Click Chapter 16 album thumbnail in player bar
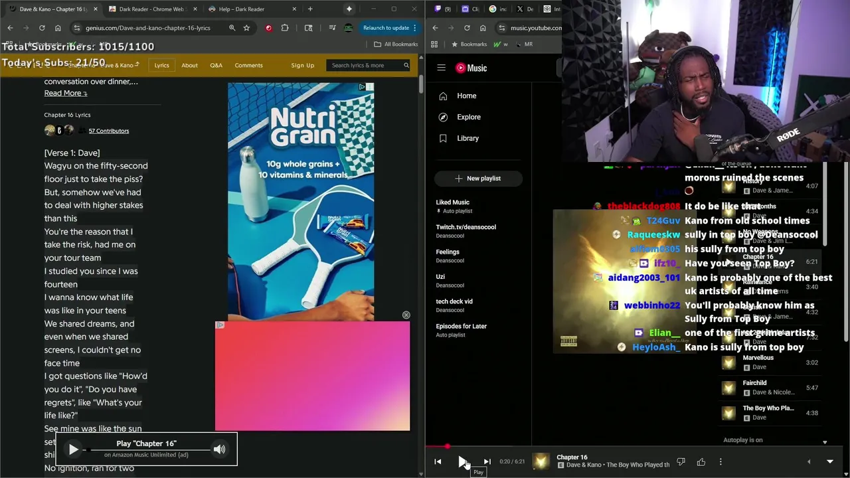The width and height of the screenshot is (850, 478). pos(541,461)
